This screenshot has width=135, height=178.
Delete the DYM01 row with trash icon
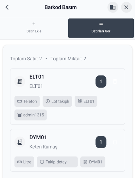tap(115, 142)
